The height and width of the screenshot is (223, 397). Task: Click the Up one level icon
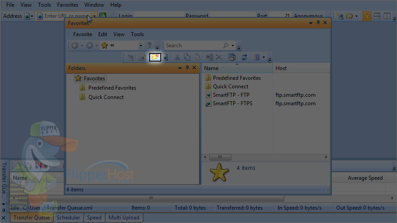pyautogui.click(x=150, y=45)
